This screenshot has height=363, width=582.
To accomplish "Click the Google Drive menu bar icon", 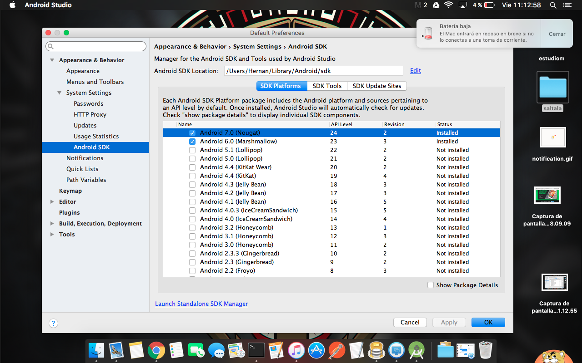I will [436, 5].
